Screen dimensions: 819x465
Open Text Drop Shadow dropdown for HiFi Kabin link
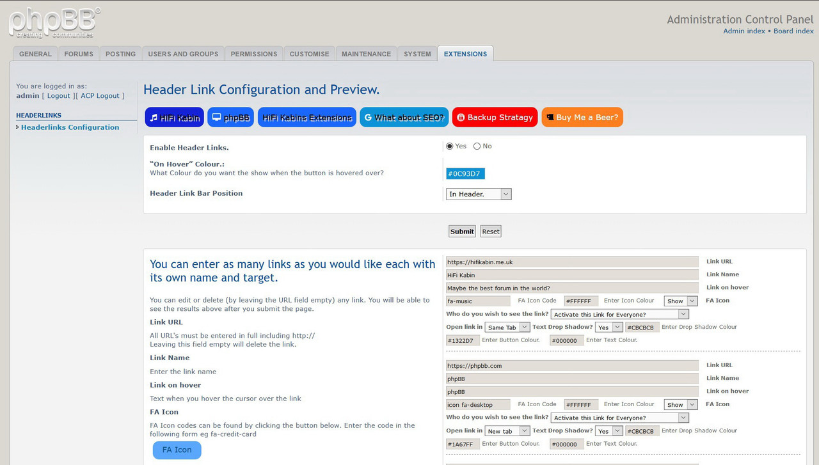[x=608, y=327]
